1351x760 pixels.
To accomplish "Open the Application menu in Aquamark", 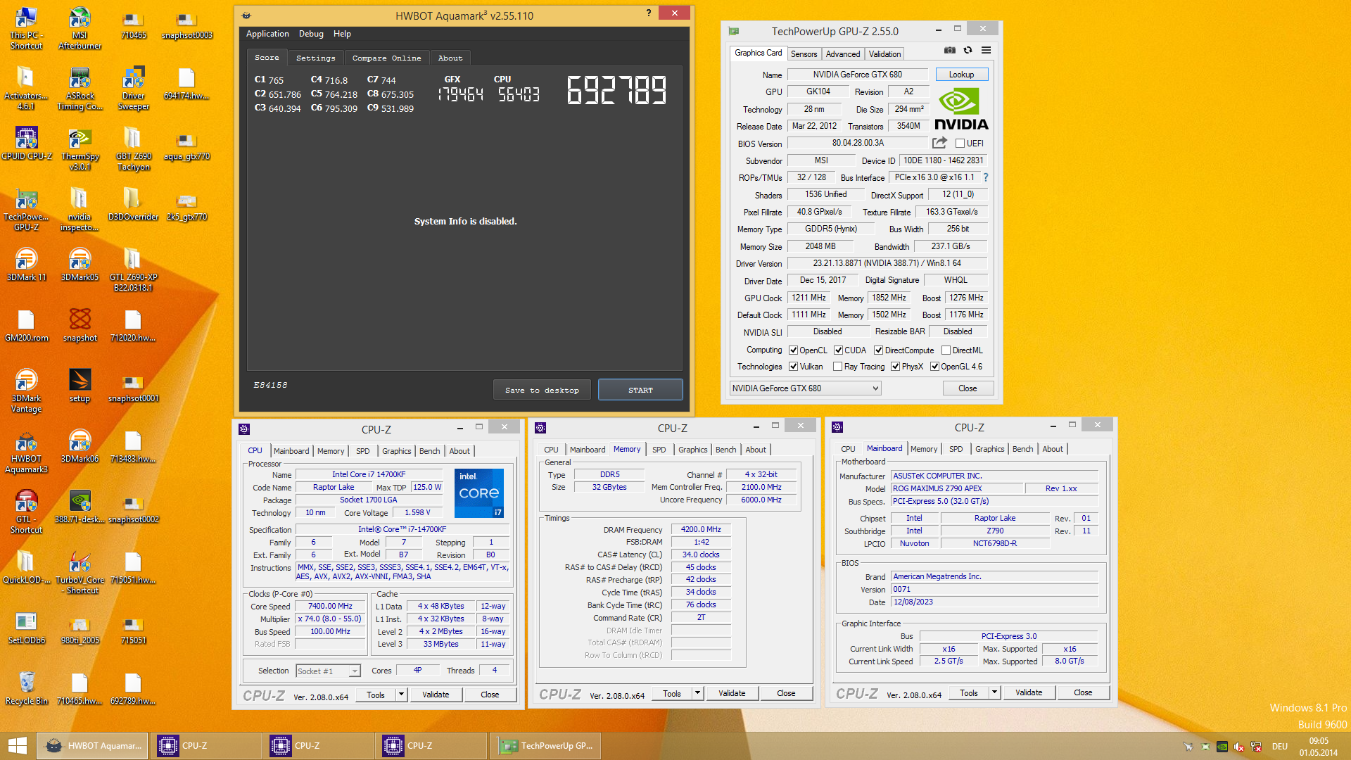I will (x=267, y=34).
